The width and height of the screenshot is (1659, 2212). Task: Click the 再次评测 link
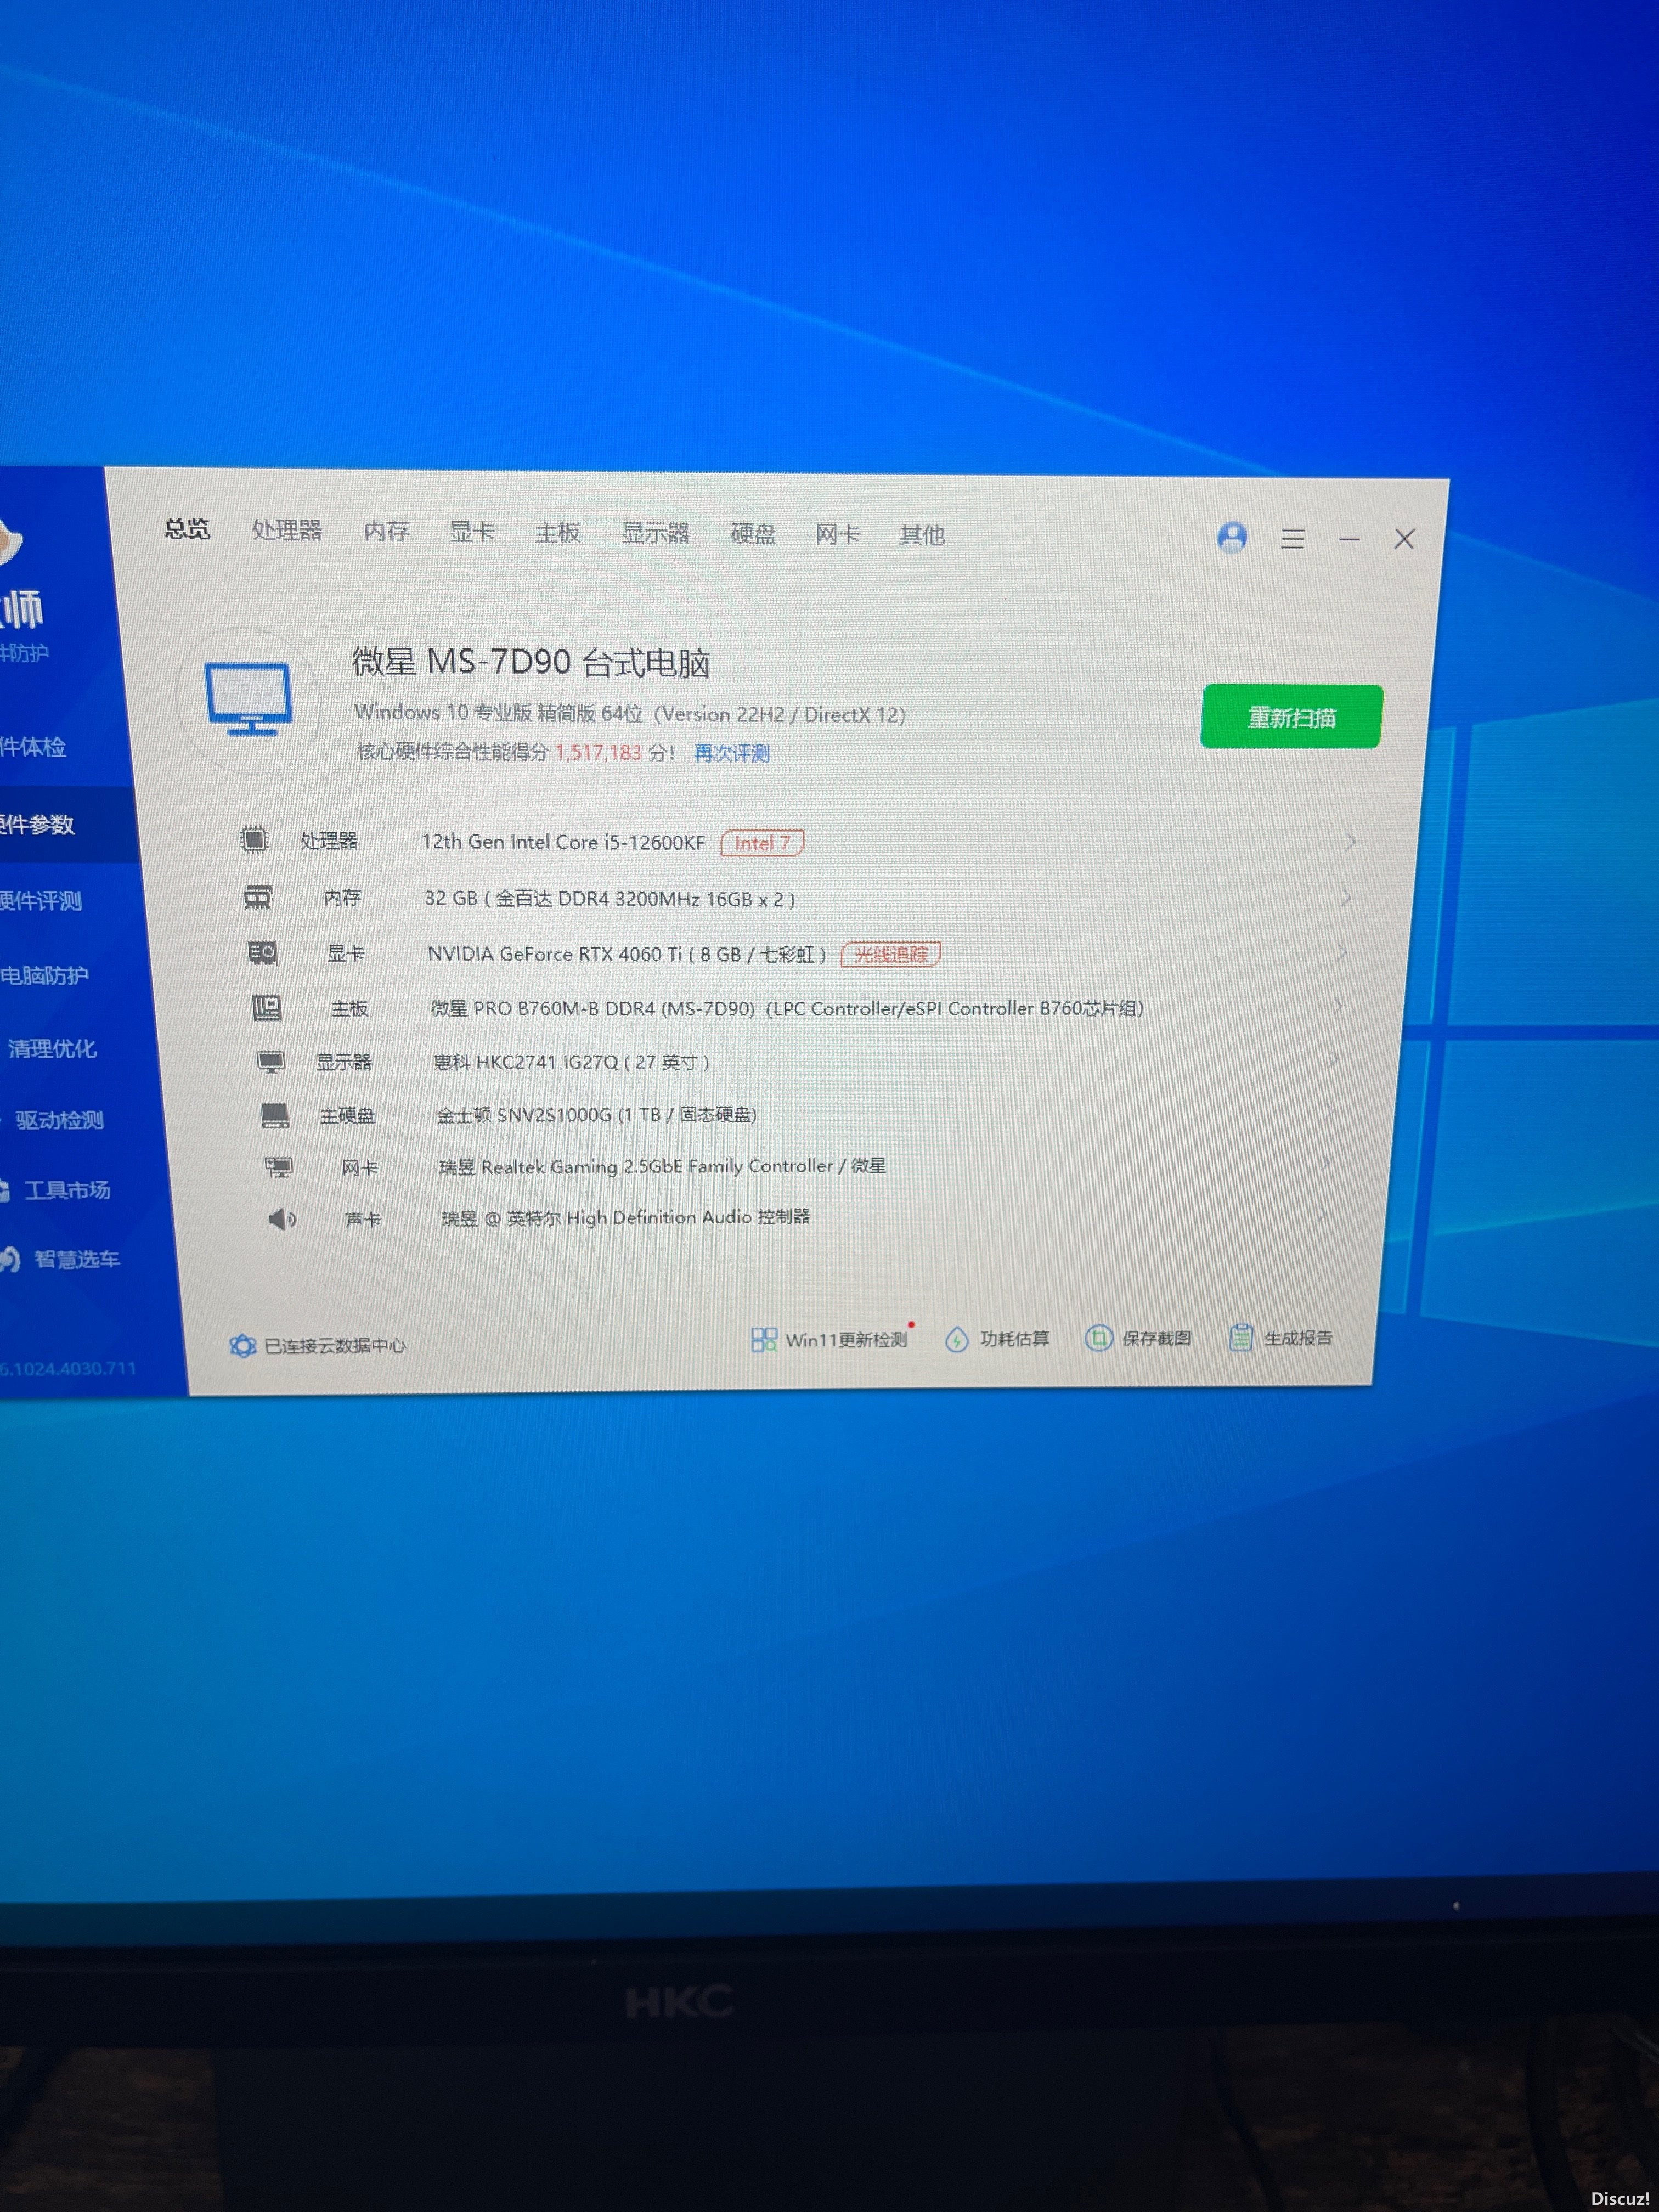click(732, 753)
